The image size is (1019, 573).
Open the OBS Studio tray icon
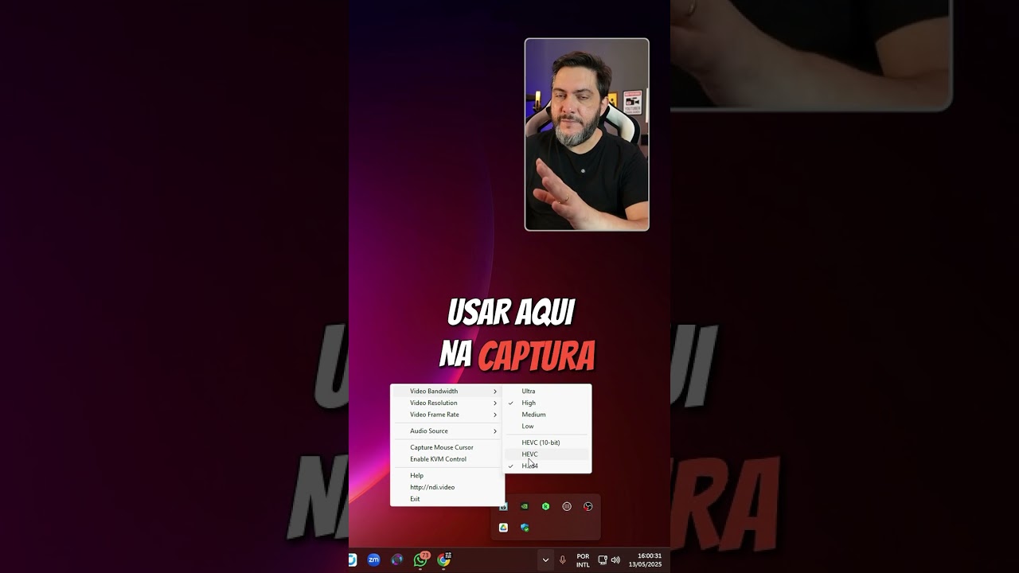coord(588,506)
